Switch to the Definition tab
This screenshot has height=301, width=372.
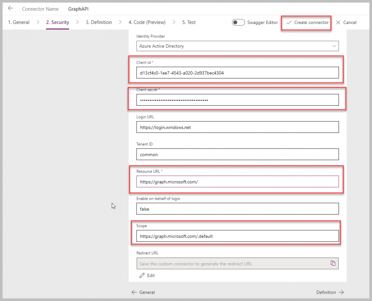(98, 22)
